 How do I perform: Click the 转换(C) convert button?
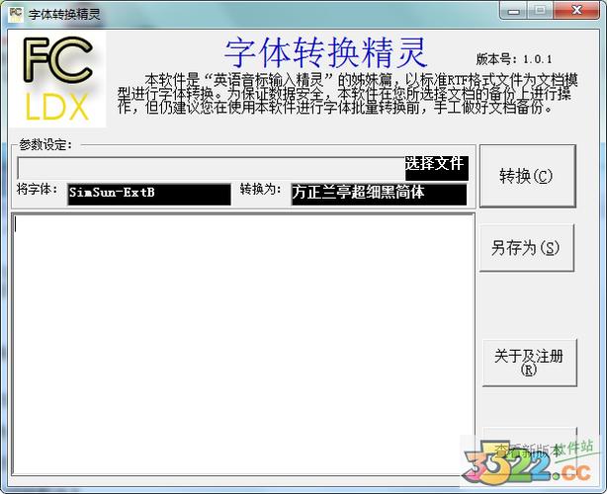coord(528,176)
